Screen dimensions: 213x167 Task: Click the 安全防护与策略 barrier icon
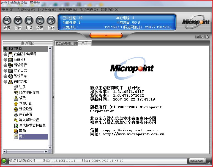(10, 54)
